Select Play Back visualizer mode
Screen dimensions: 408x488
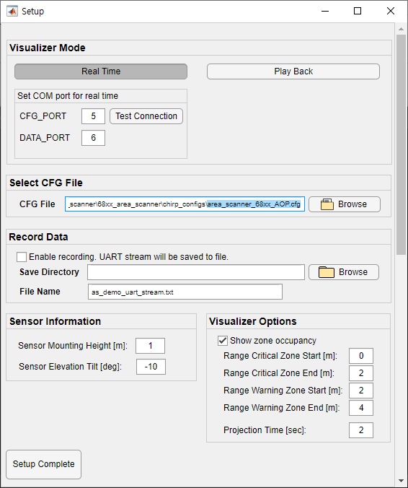pyautogui.click(x=293, y=71)
